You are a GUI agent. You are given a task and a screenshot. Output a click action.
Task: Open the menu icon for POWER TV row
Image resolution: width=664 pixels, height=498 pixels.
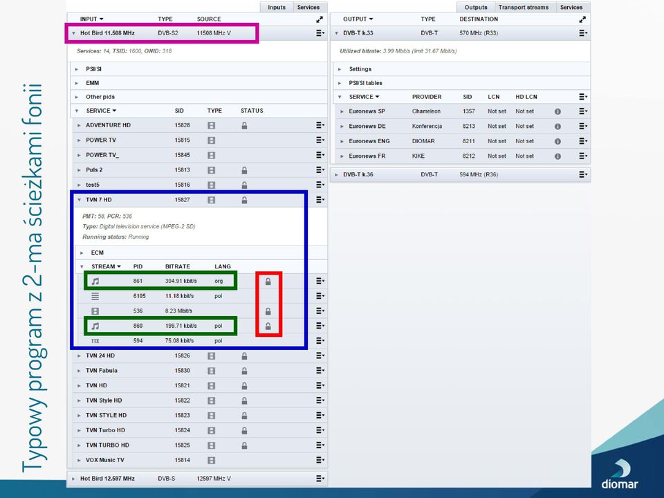tap(320, 140)
